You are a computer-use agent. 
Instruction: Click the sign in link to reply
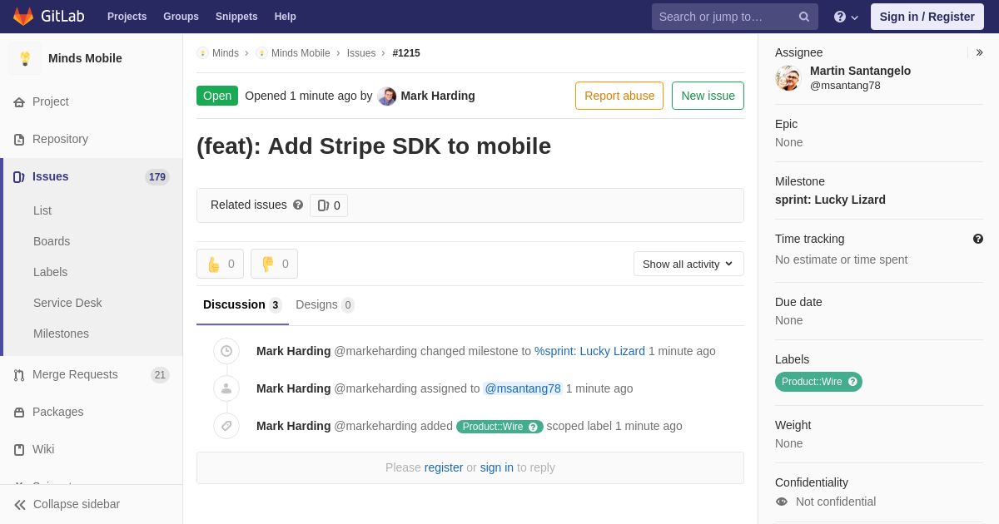tap(497, 467)
